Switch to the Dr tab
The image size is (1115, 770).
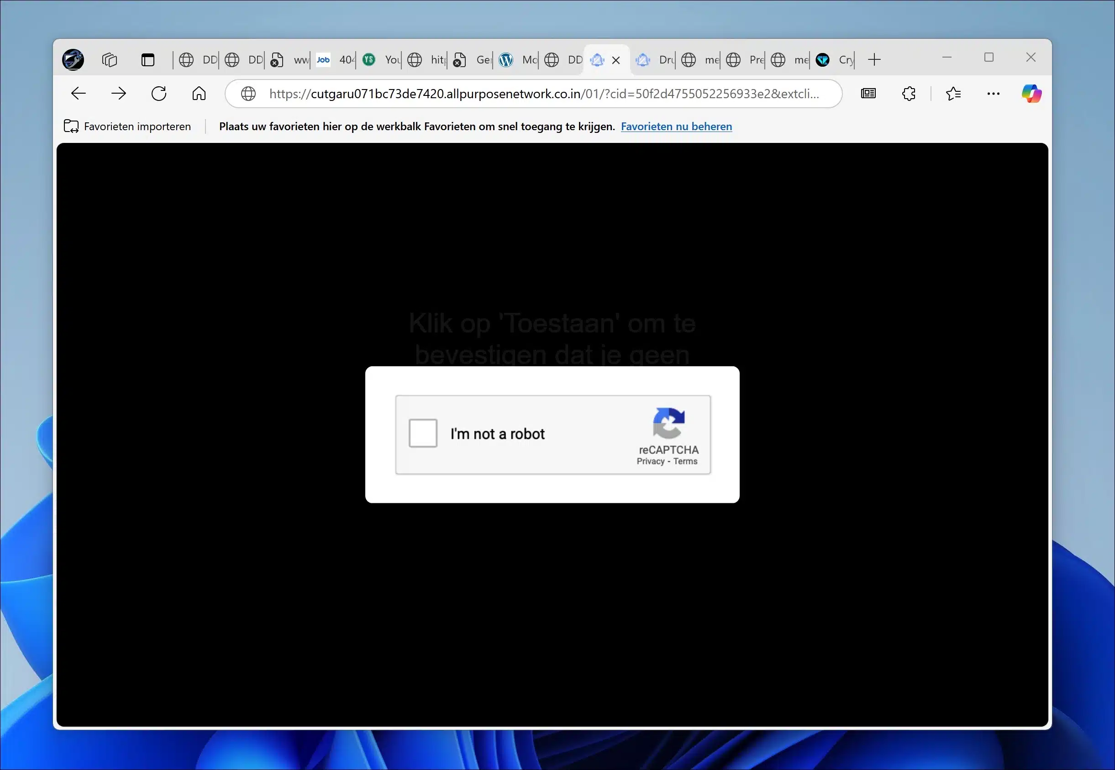pos(654,60)
